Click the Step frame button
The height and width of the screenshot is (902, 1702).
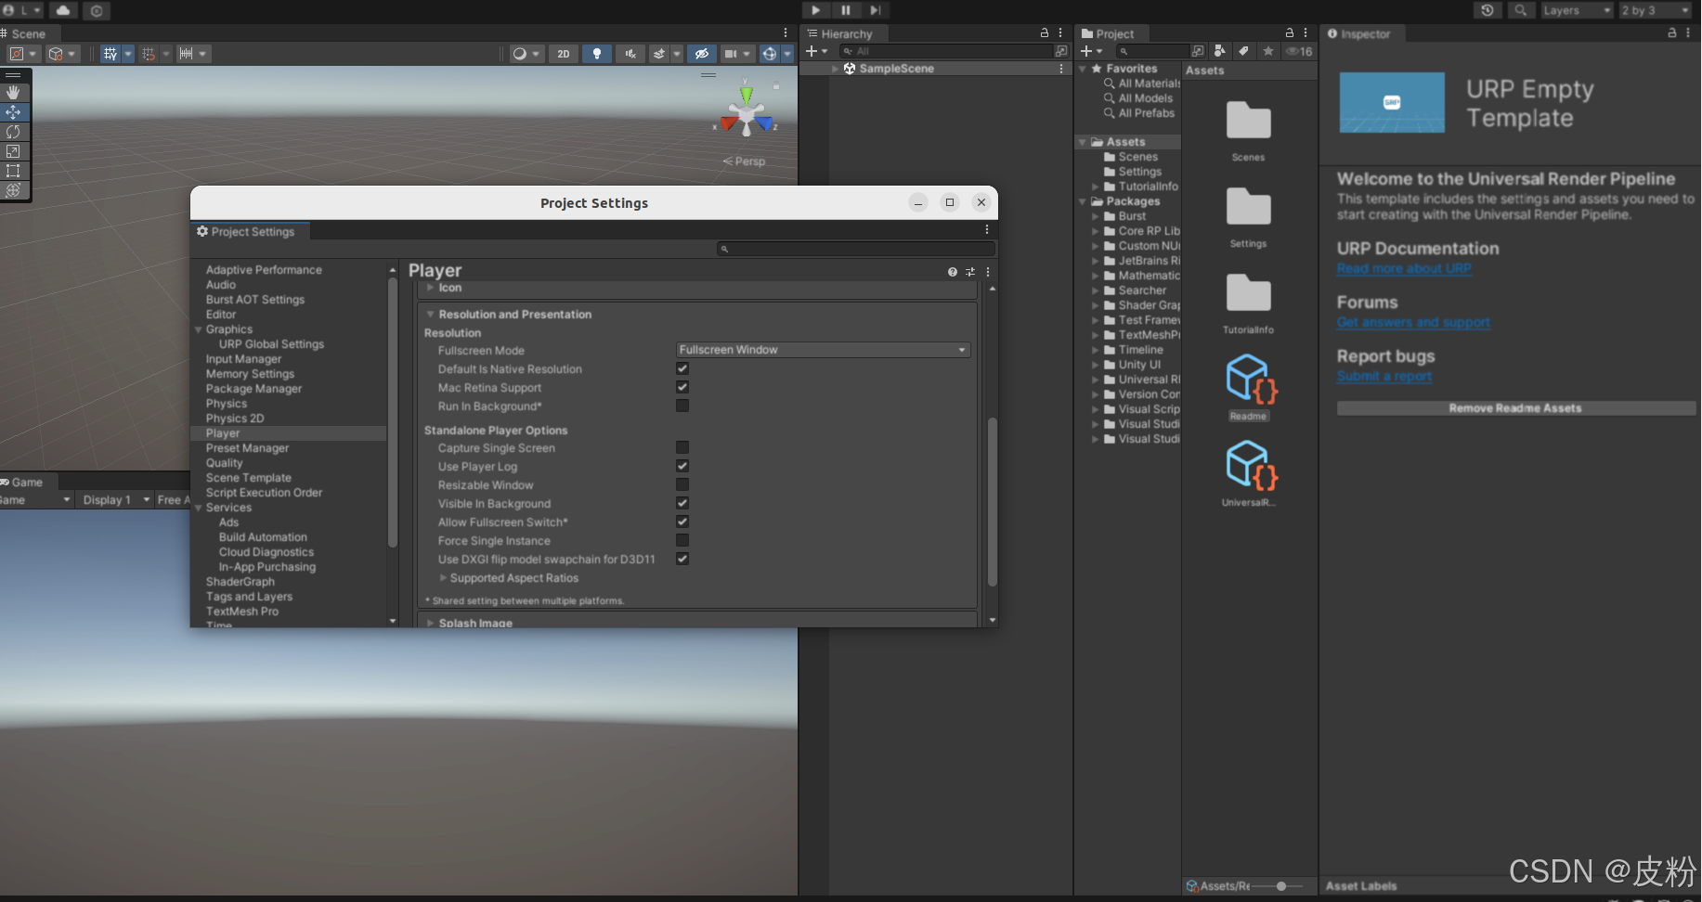[875, 10]
